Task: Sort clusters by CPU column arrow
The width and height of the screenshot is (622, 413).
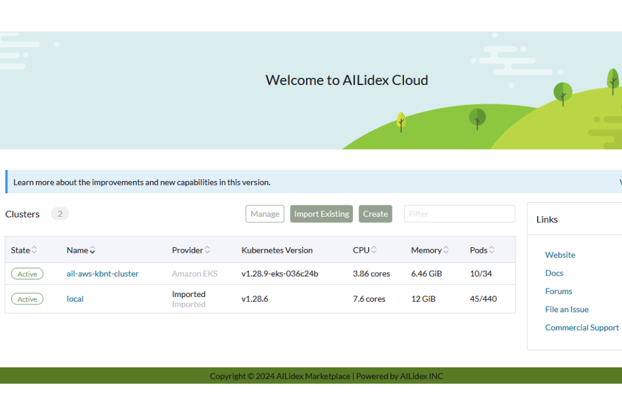Action: [x=374, y=250]
